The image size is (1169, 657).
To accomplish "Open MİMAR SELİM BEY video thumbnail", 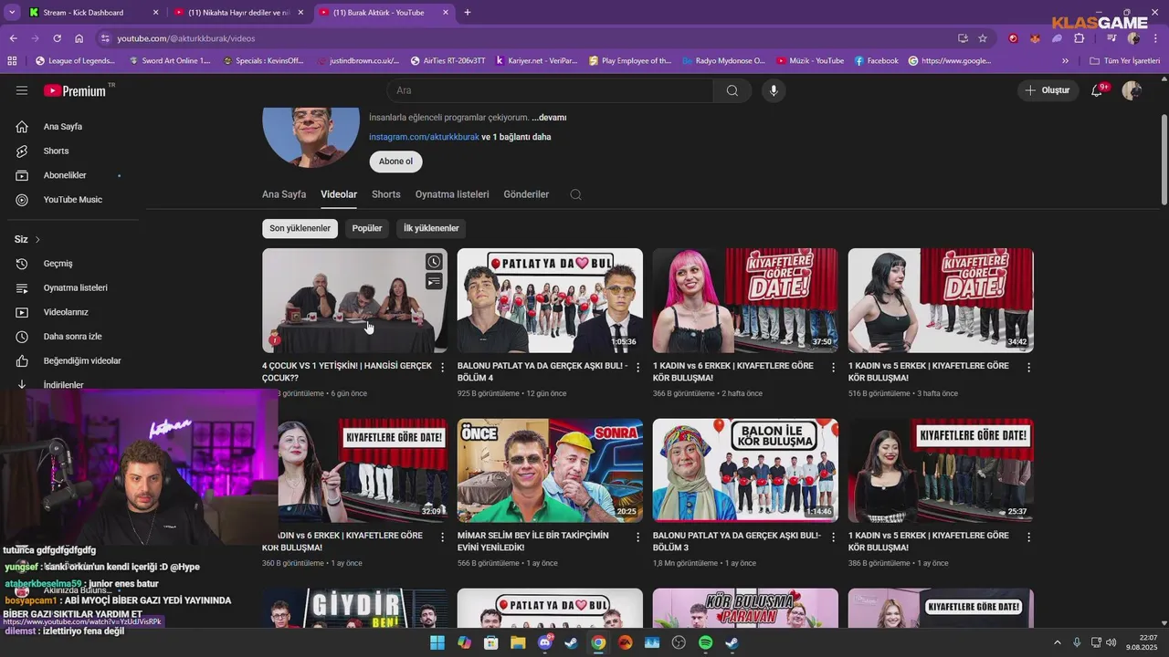I will click(550, 471).
